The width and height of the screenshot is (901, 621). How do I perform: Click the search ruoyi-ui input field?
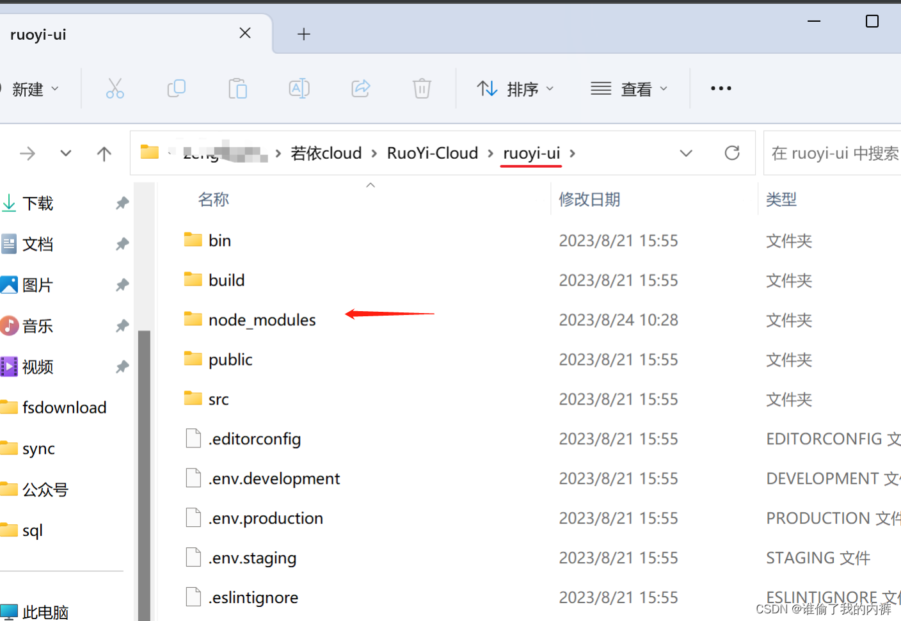coord(833,153)
